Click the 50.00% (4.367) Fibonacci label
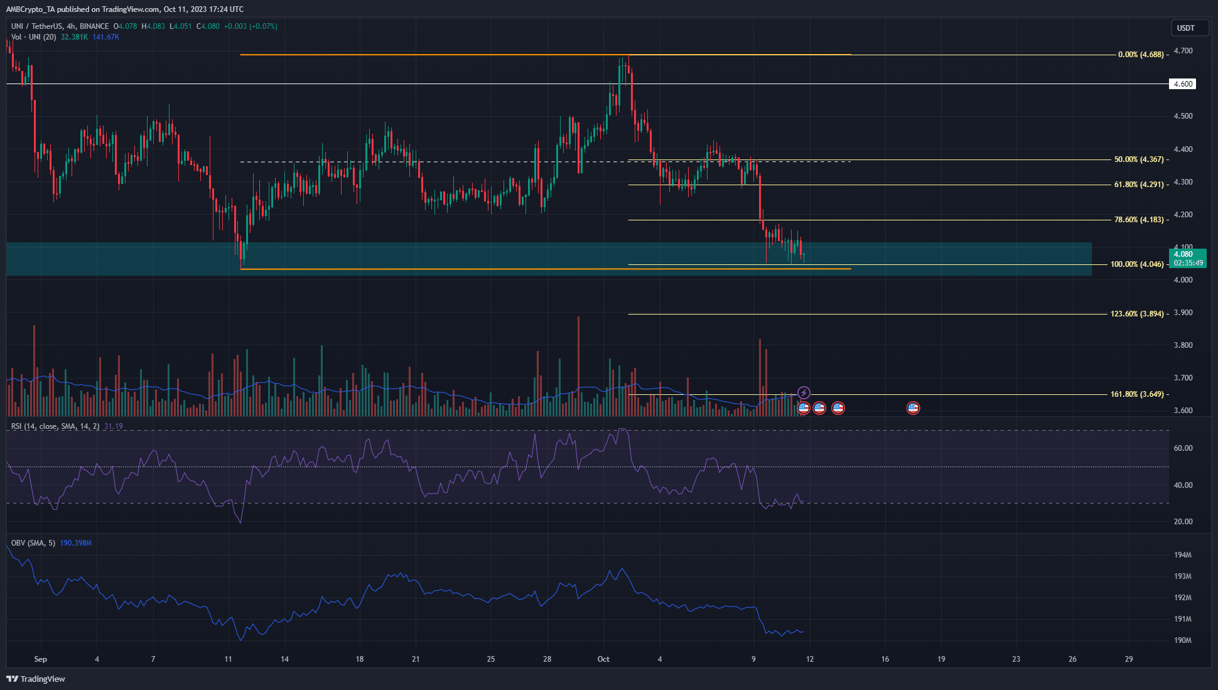 point(1138,159)
